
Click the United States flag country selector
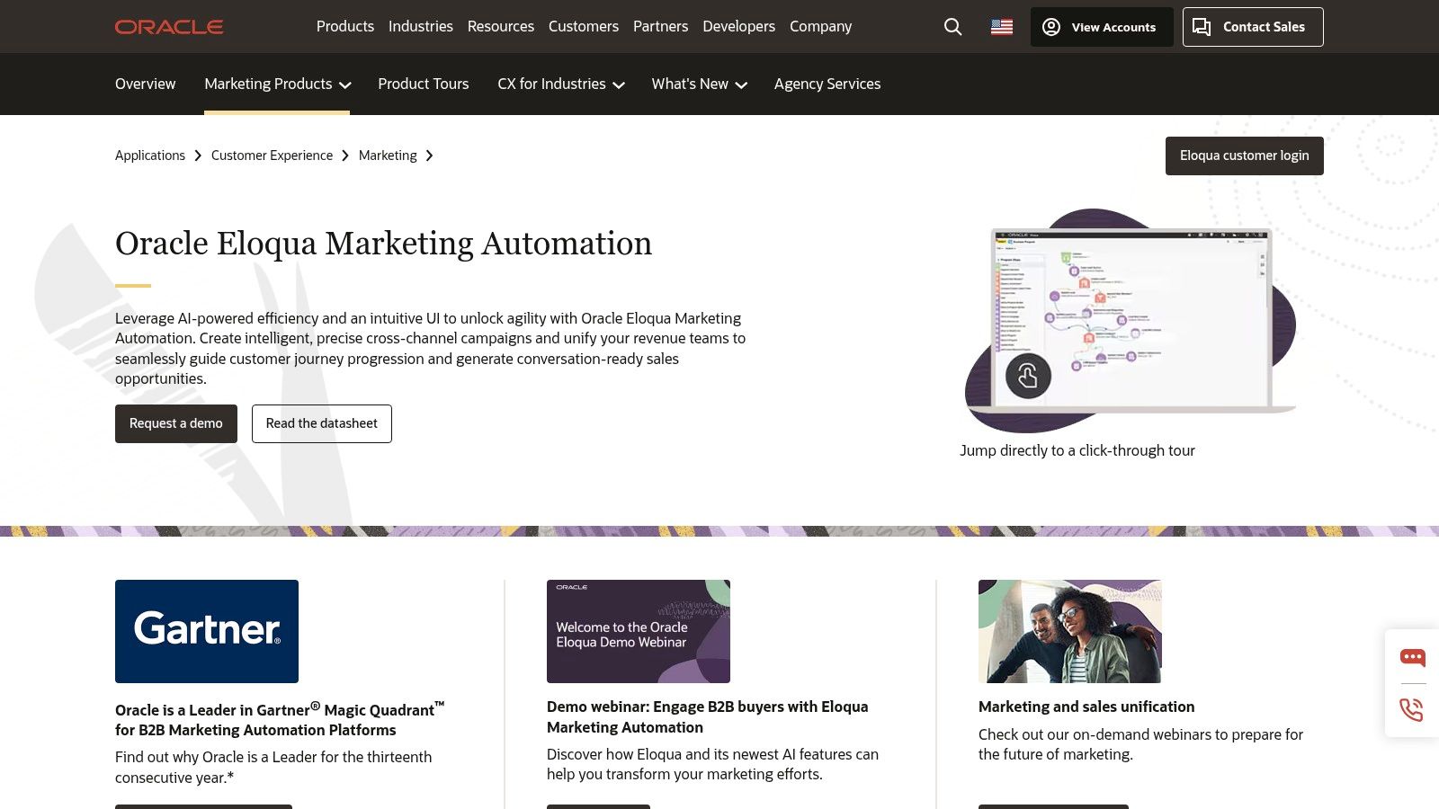1001,27
